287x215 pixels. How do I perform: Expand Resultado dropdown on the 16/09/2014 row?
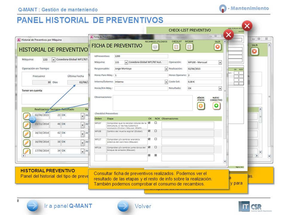pos(83,143)
